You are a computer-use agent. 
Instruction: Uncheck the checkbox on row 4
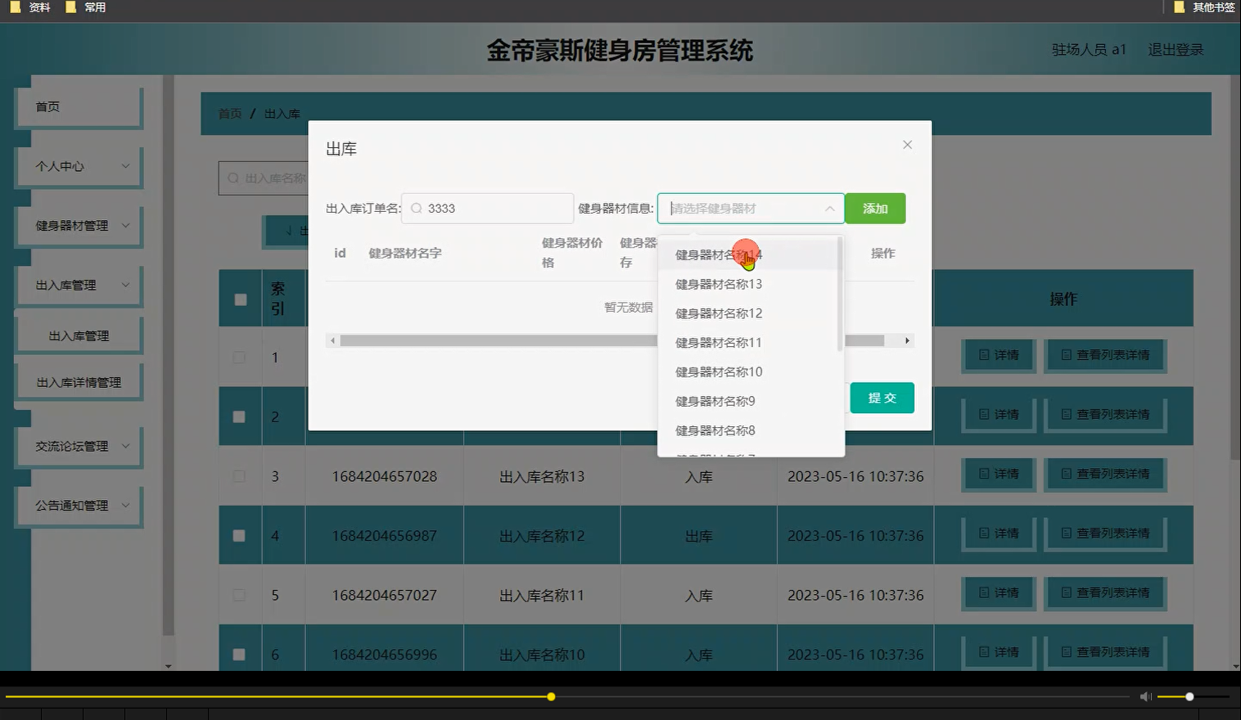click(239, 535)
